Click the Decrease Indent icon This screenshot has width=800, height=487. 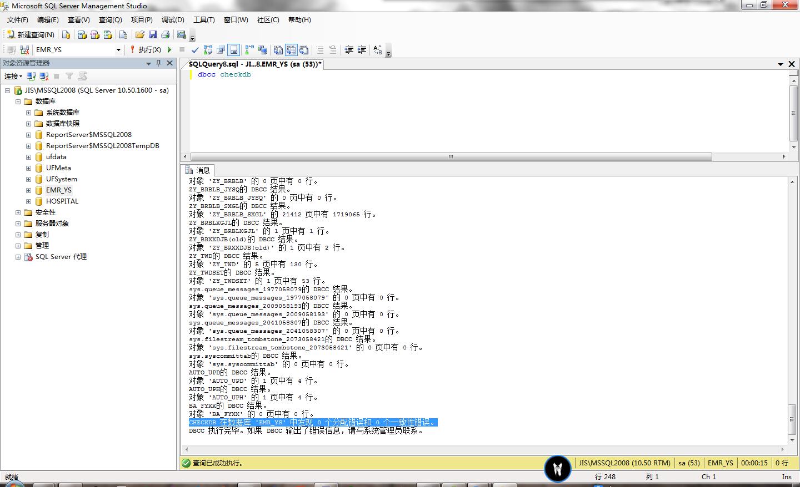click(x=349, y=50)
